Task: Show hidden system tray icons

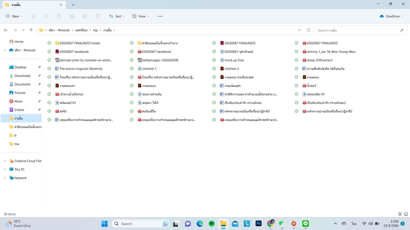Action: 336,224
